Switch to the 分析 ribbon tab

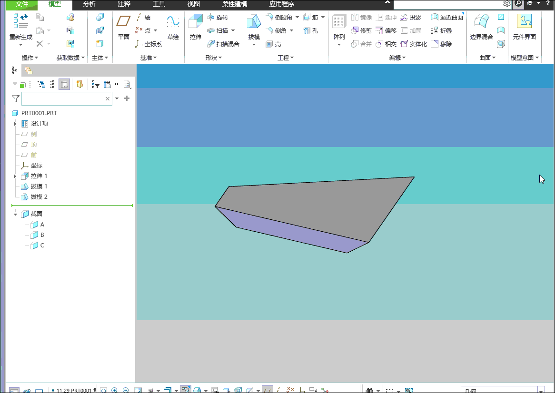(x=89, y=4)
